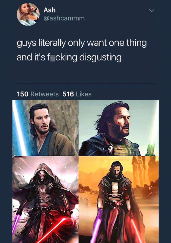This screenshot has width=171, height=243.
Task: Click the watermark on hooded figure image
Action: (21, 183)
